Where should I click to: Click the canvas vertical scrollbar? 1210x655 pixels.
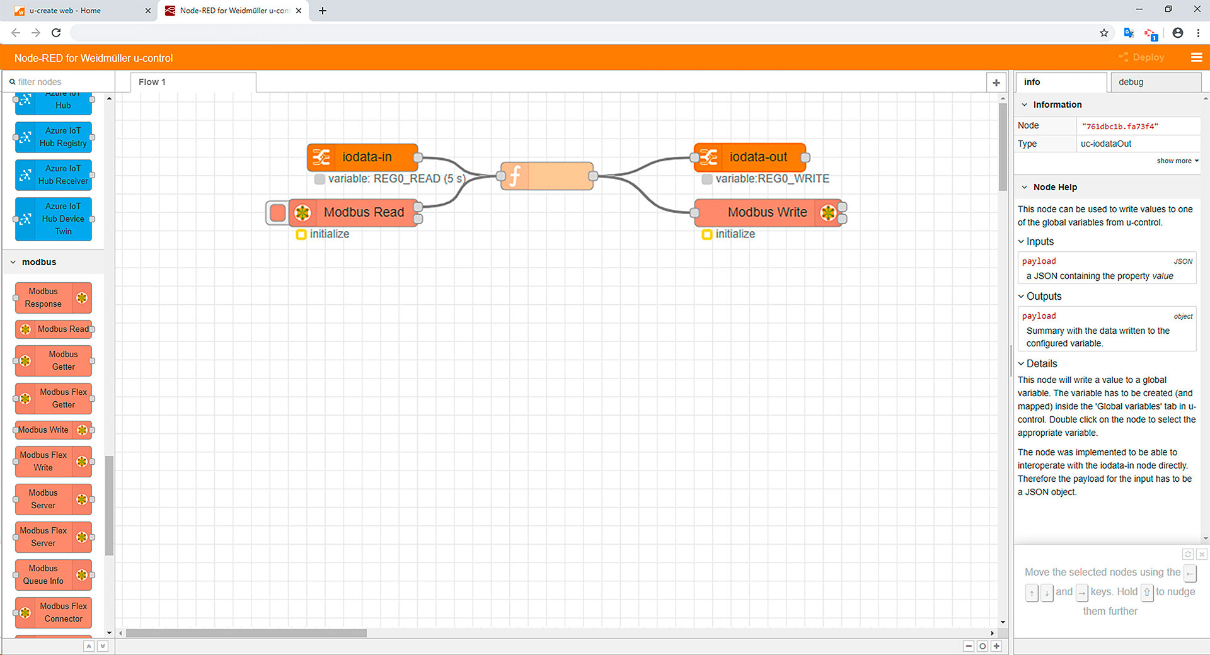[1003, 147]
